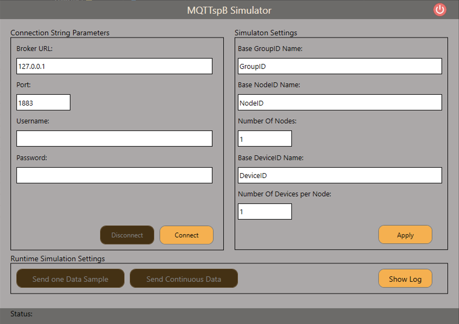Edit the Base DeviceID Name field
This screenshot has height=324, width=459.
(x=340, y=175)
